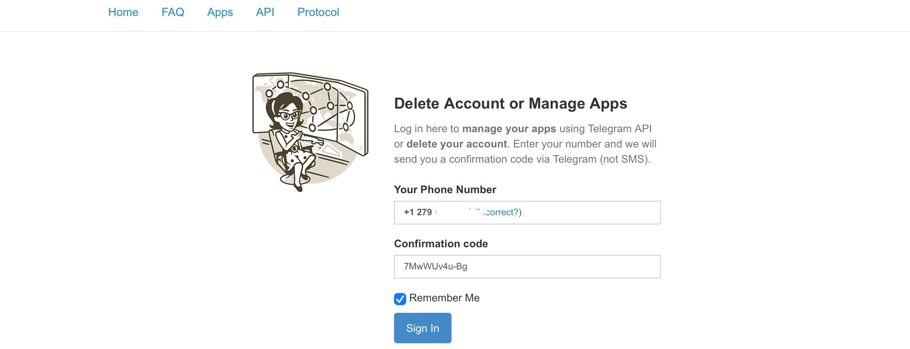Click the world map screen in illustration

tap(335, 103)
